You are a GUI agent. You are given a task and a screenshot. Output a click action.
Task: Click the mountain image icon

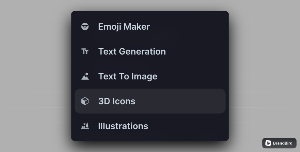click(85, 76)
